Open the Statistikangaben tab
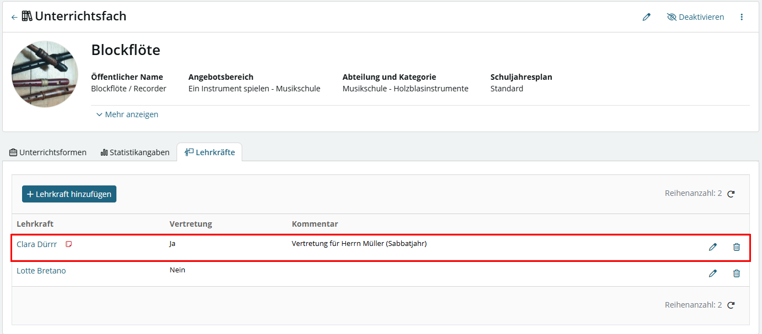This screenshot has height=334, width=762. (x=135, y=152)
